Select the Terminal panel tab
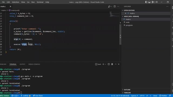 tap(13, 64)
